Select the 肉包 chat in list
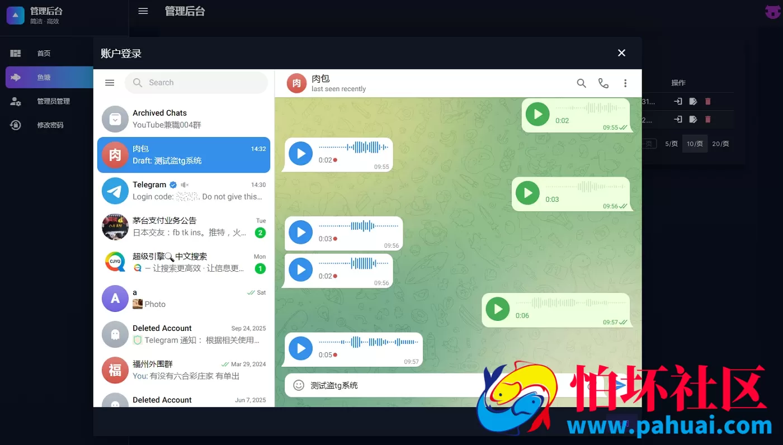Image resolution: width=783 pixels, height=445 pixels. pos(183,155)
